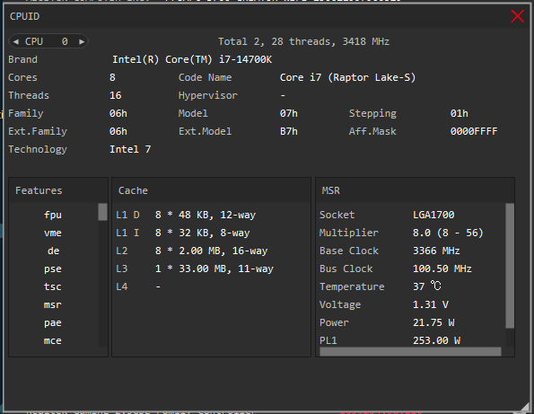Image resolution: width=534 pixels, height=414 pixels.
Task: Click the Ext.Model value B7h
Action: pos(289,131)
